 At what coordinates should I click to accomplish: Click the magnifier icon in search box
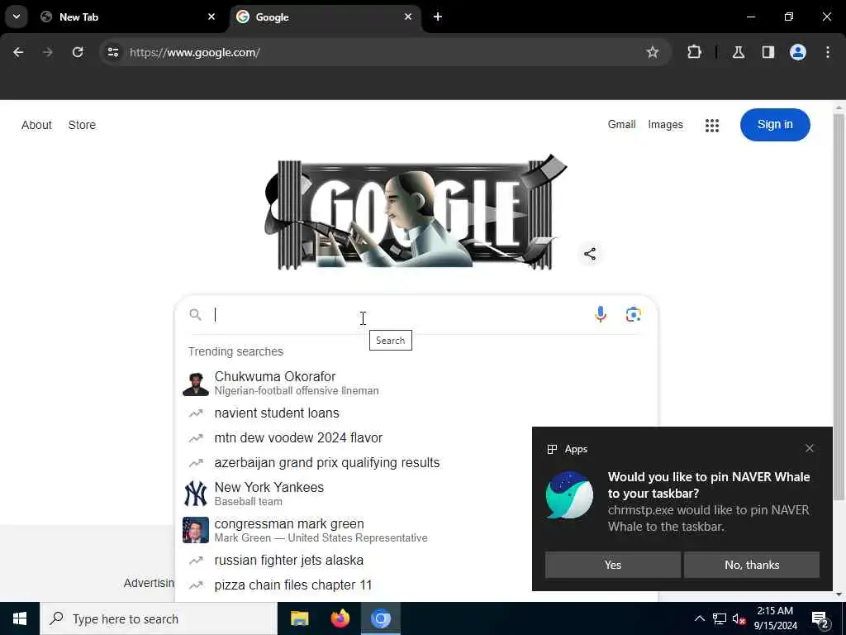coord(195,314)
